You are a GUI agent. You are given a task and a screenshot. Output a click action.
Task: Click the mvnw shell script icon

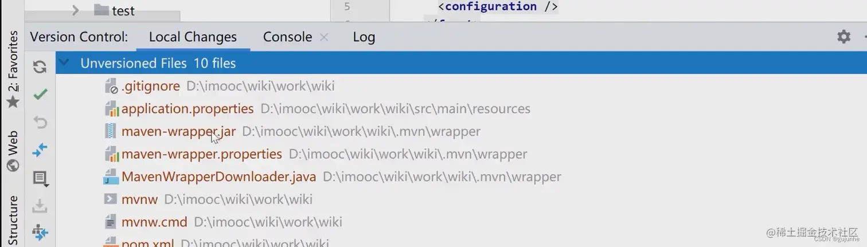point(110,199)
